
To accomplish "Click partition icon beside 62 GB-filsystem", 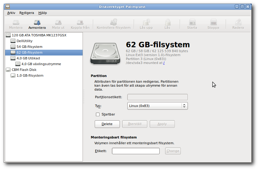I will click(x=13, y=53).
